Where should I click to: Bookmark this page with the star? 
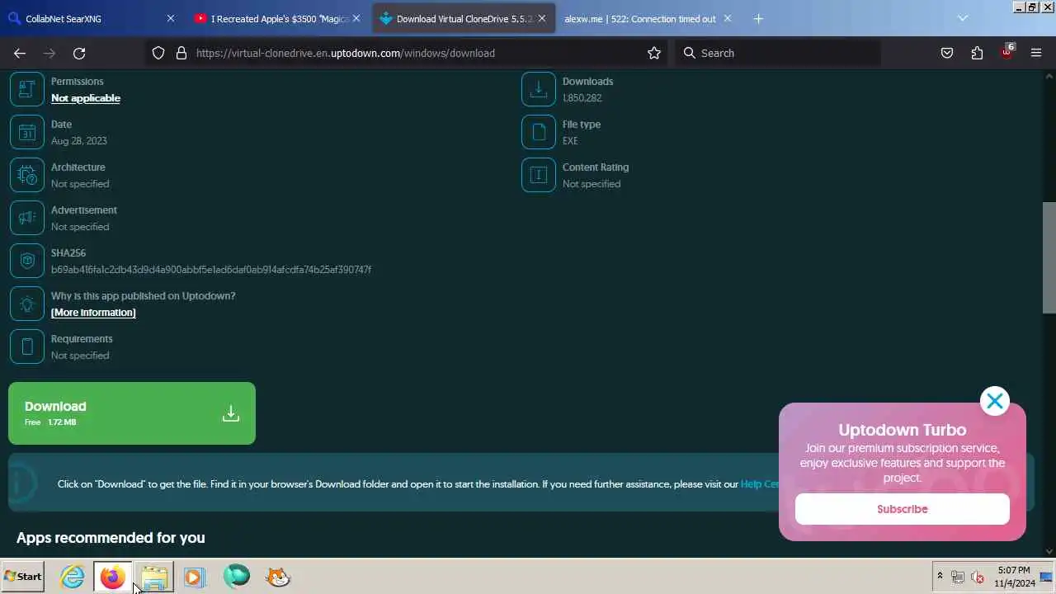[x=654, y=53]
